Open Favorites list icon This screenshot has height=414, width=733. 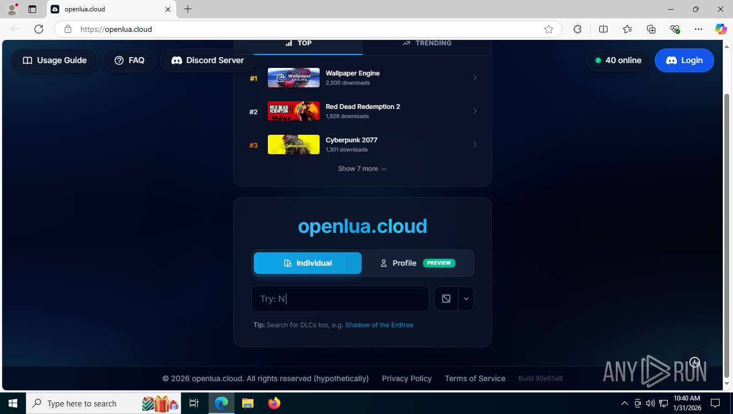[627, 29]
